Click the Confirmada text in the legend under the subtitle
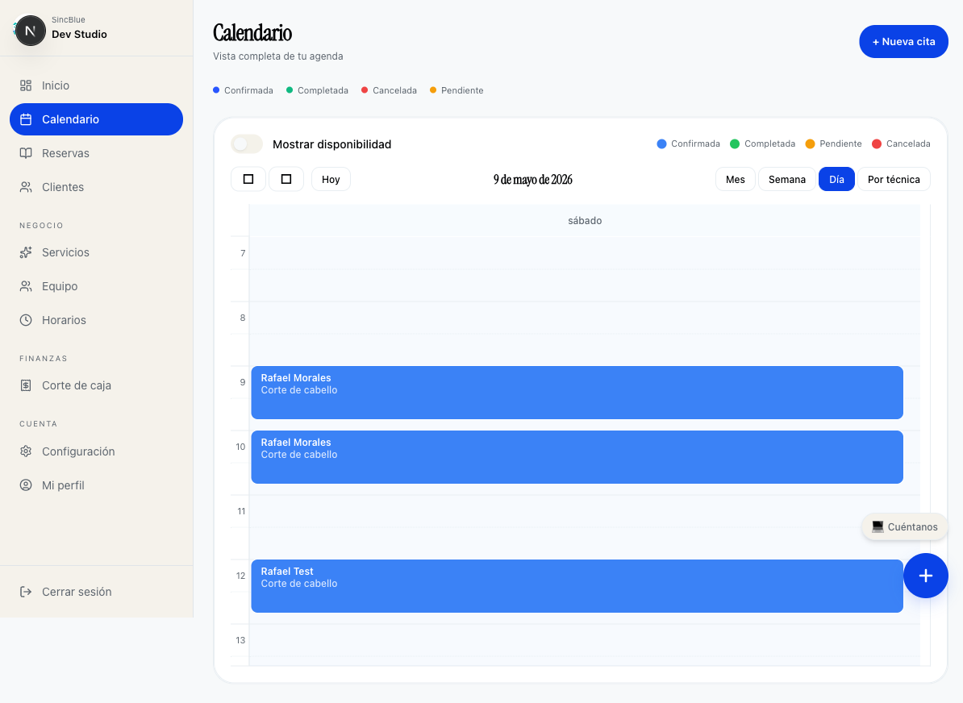 coord(248,90)
